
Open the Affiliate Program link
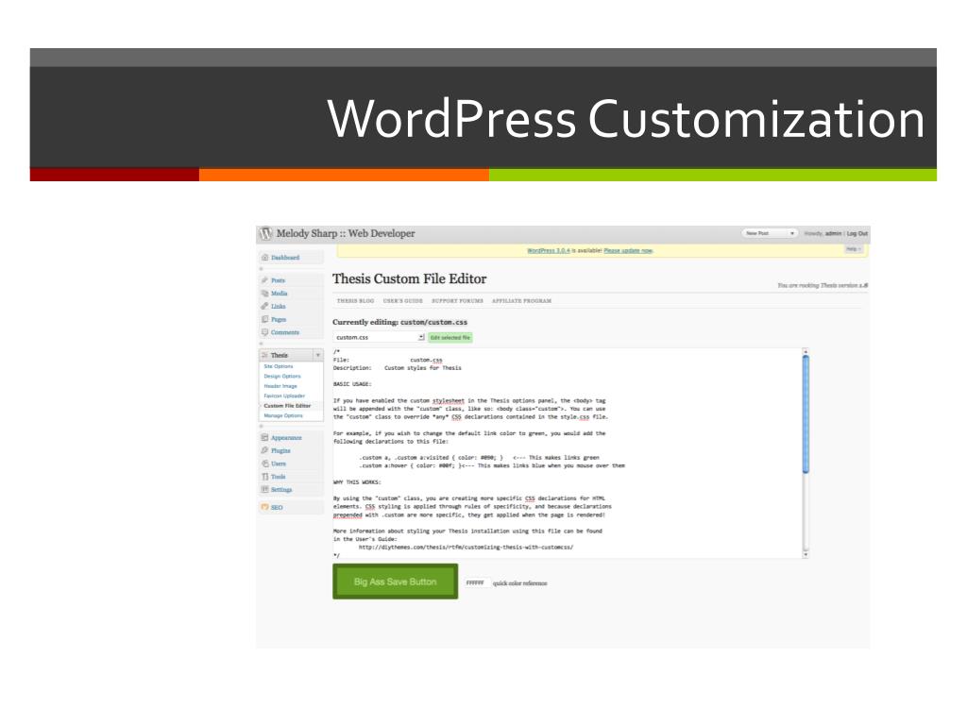pos(521,301)
